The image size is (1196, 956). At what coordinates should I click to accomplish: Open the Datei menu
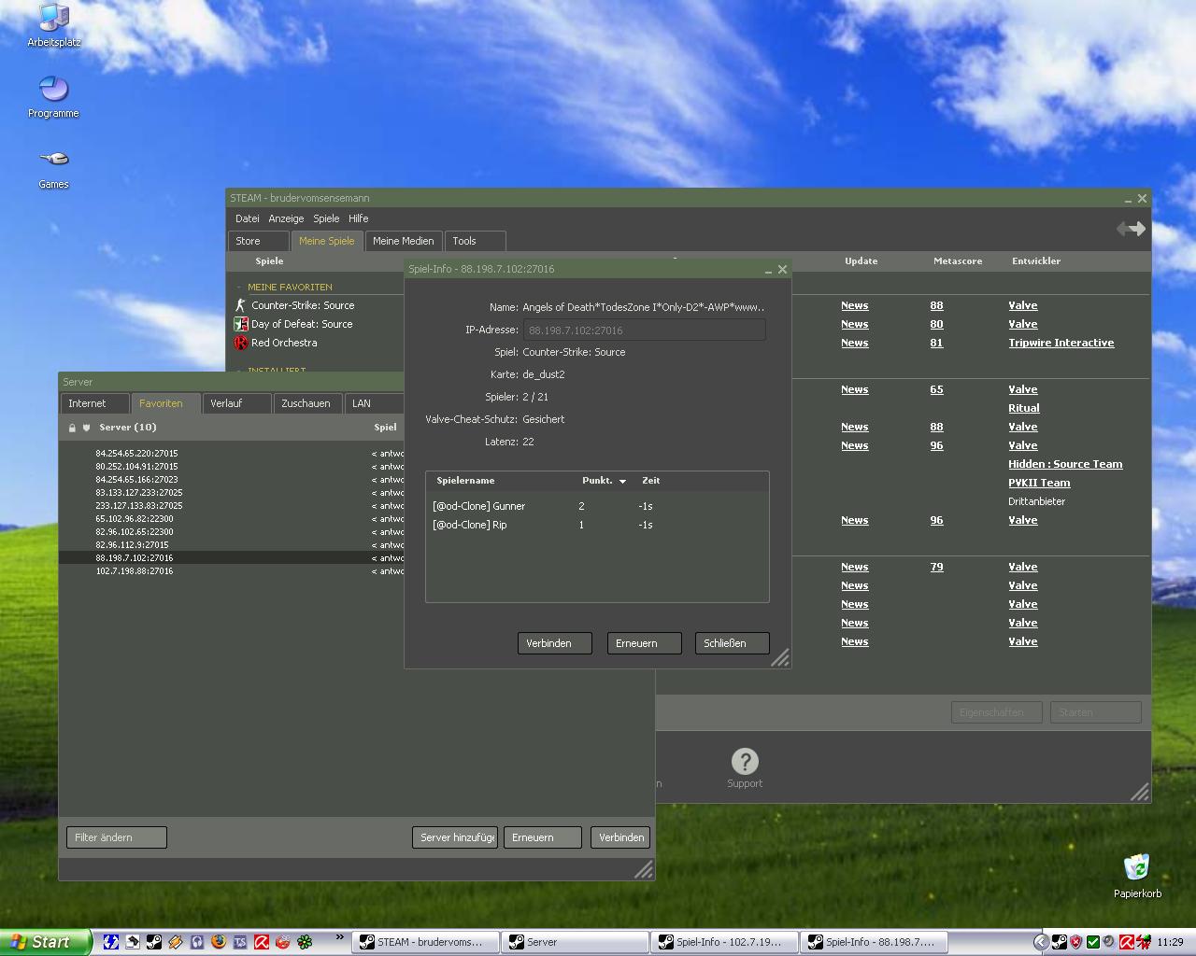pos(248,218)
